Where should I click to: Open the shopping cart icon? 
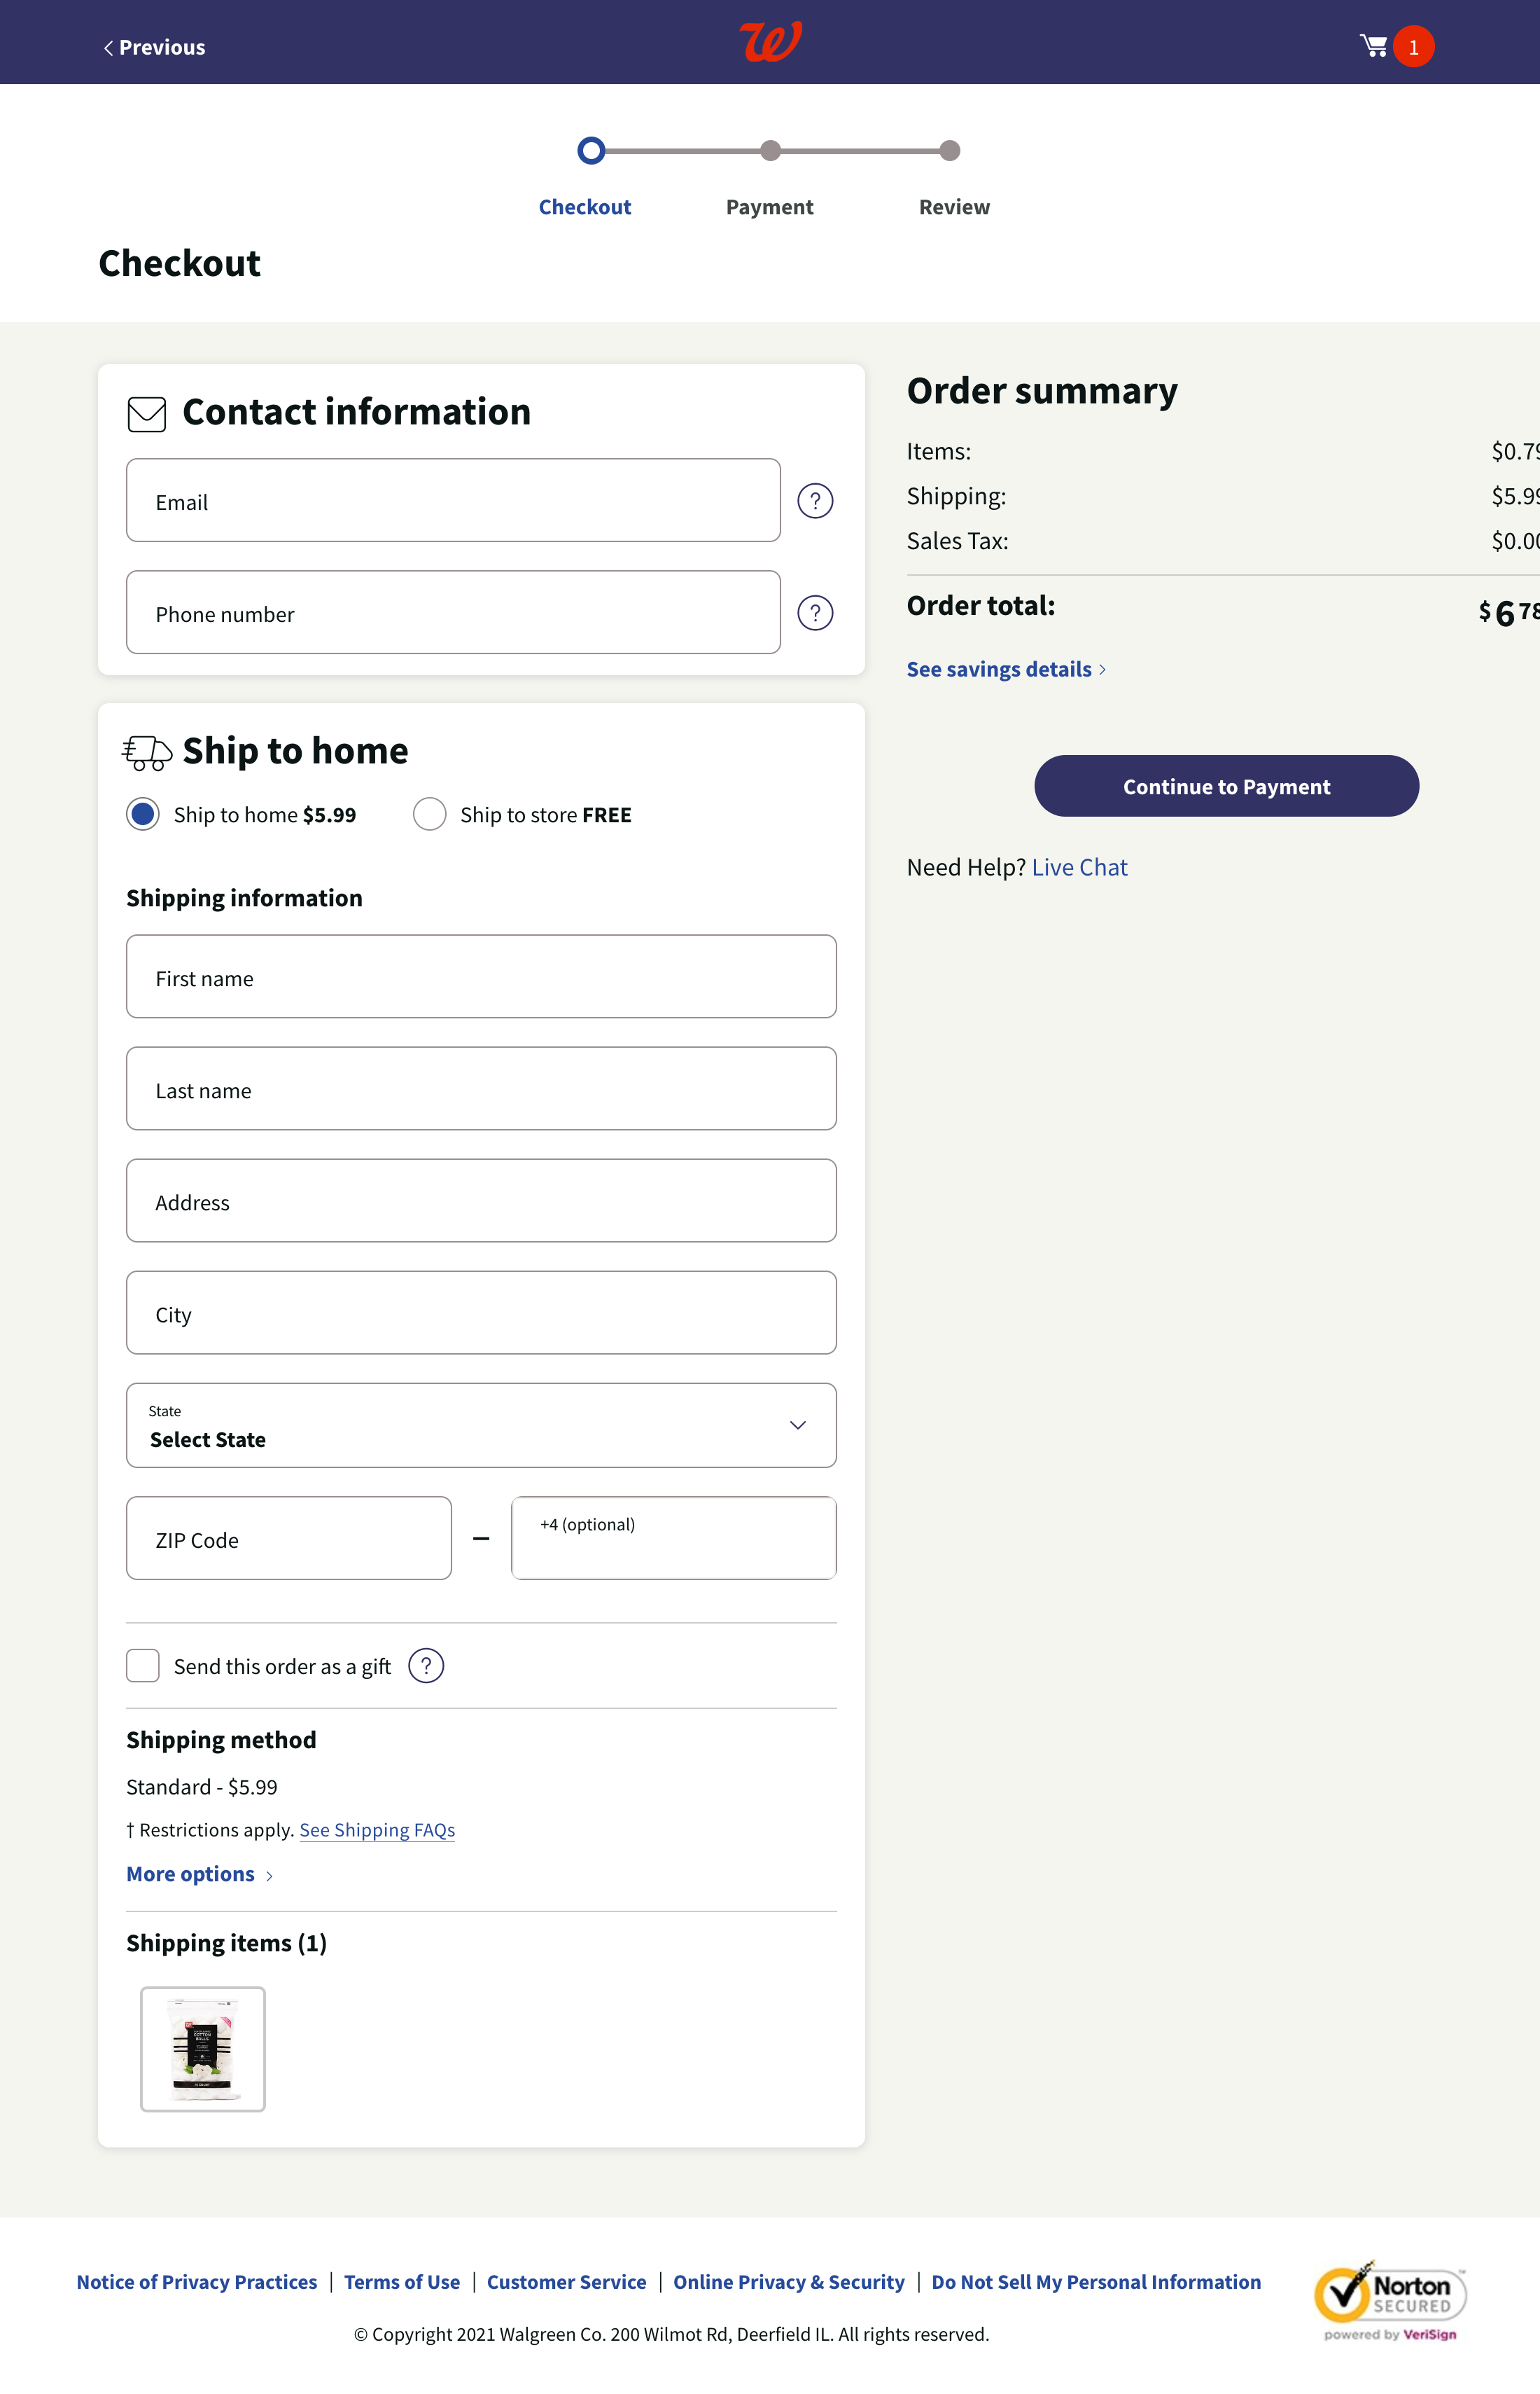point(1374,46)
